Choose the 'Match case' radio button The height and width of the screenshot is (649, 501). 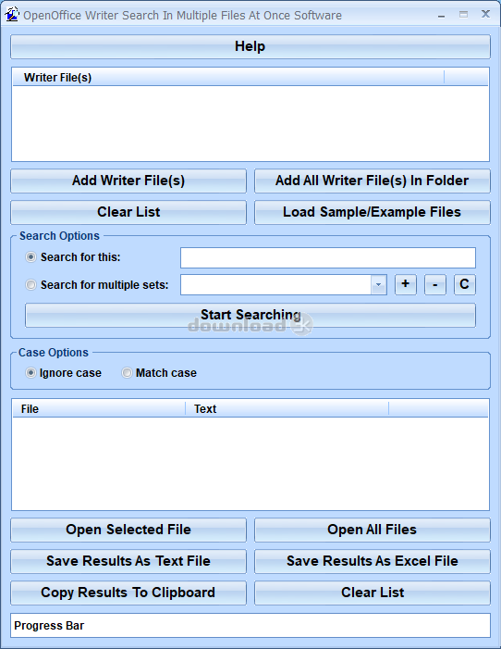(127, 373)
